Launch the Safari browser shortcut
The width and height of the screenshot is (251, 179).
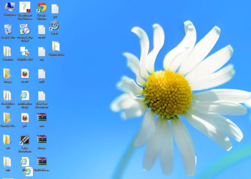pyautogui.click(x=54, y=27)
